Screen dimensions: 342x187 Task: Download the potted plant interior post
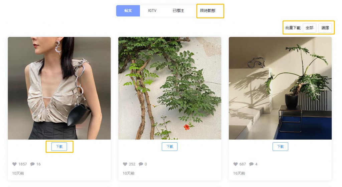point(280,147)
